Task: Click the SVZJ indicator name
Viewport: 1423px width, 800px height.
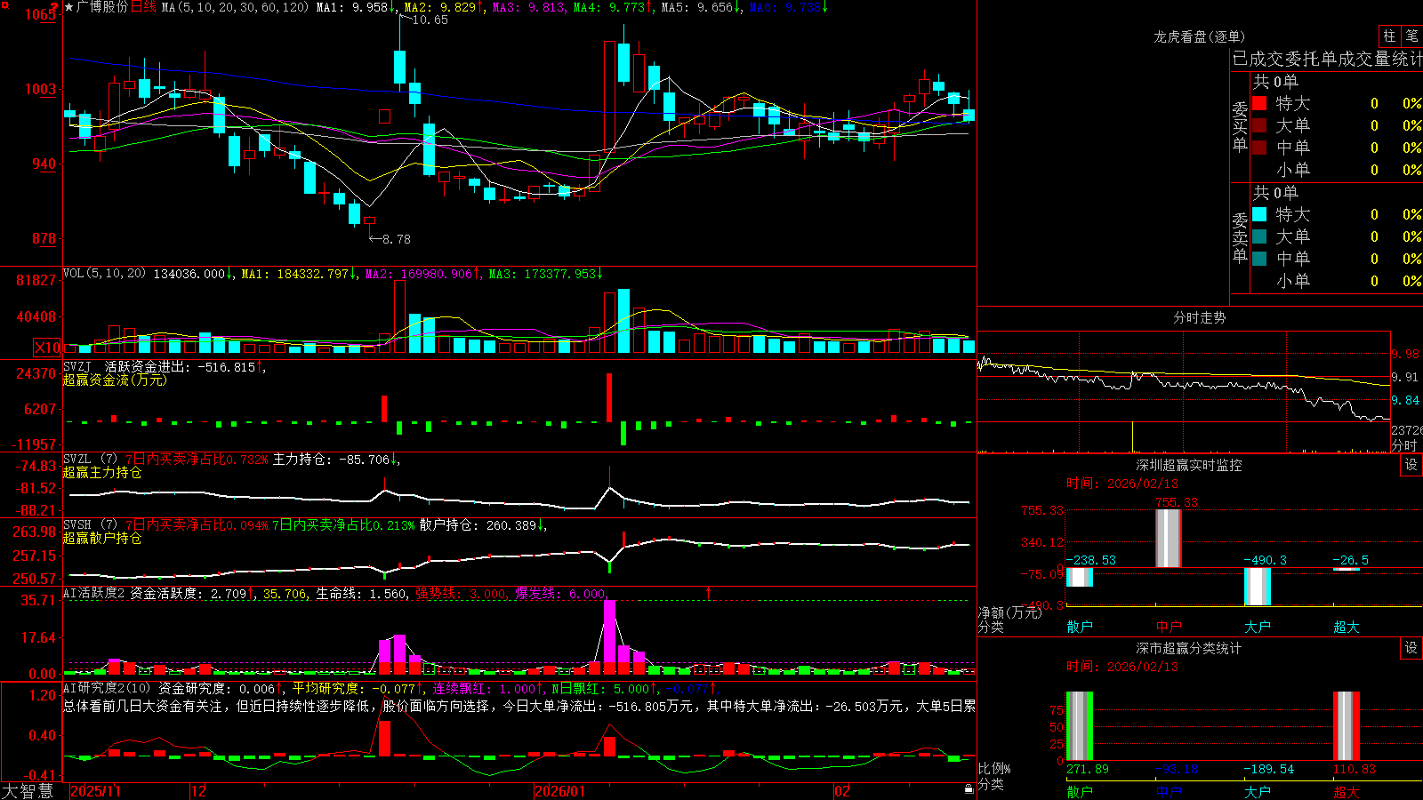Action: tap(77, 366)
